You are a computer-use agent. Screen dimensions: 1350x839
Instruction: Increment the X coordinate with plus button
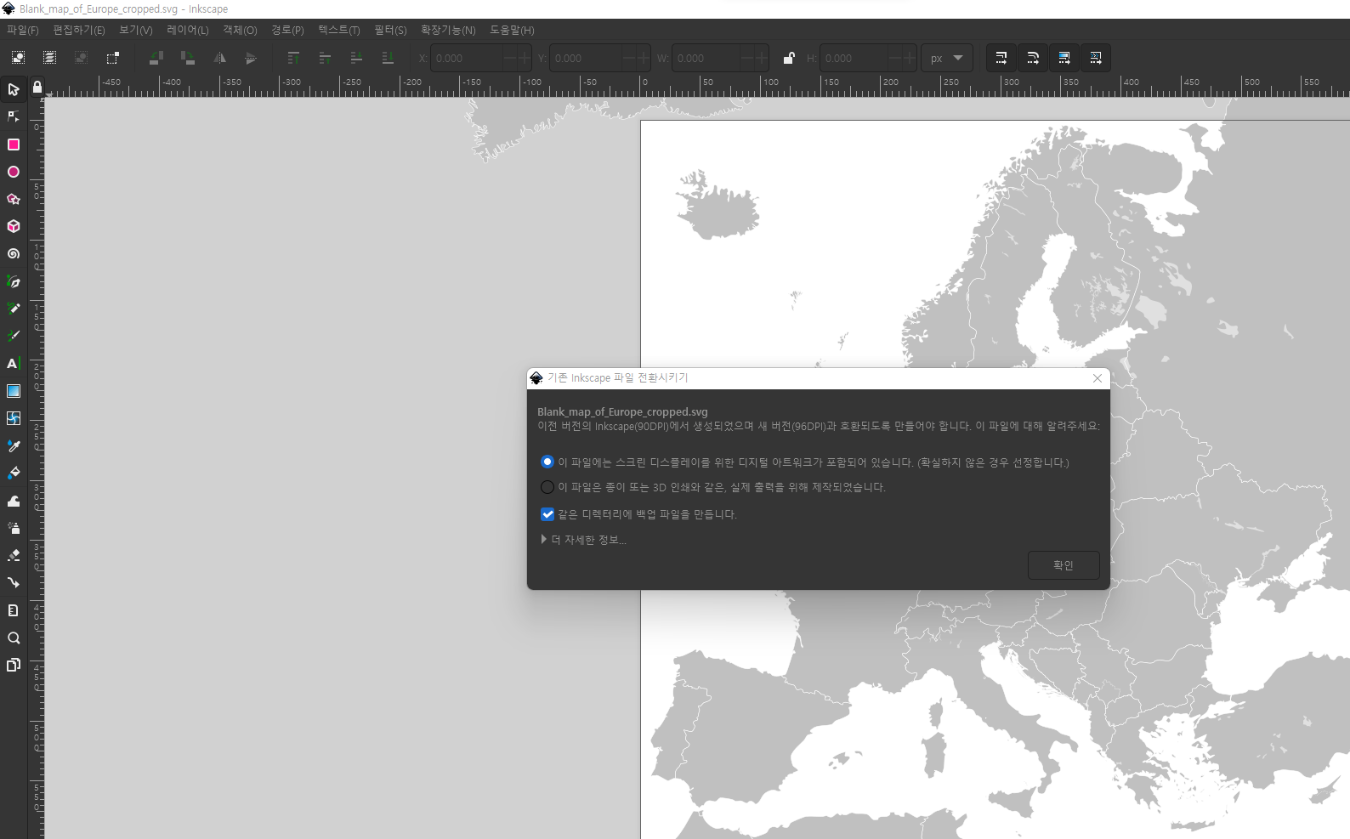525,58
